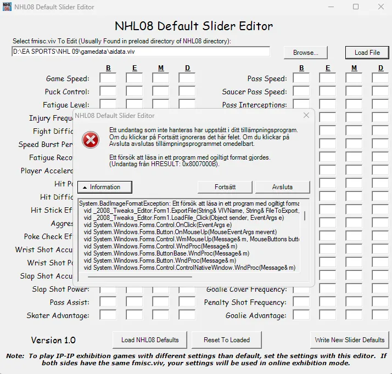
Task: Click Goalie Advantage B field
Action: click(x=301, y=315)
